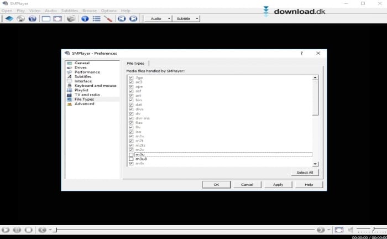This screenshot has width=387, height=239.
Task: Click the OK button
Action: pos(217,185)
